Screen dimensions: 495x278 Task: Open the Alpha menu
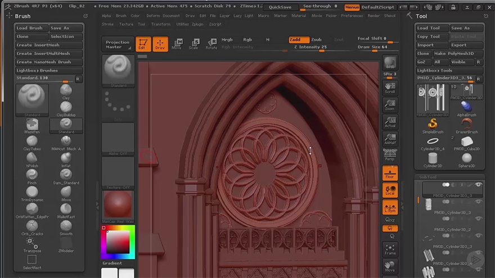tap(106, 16)
